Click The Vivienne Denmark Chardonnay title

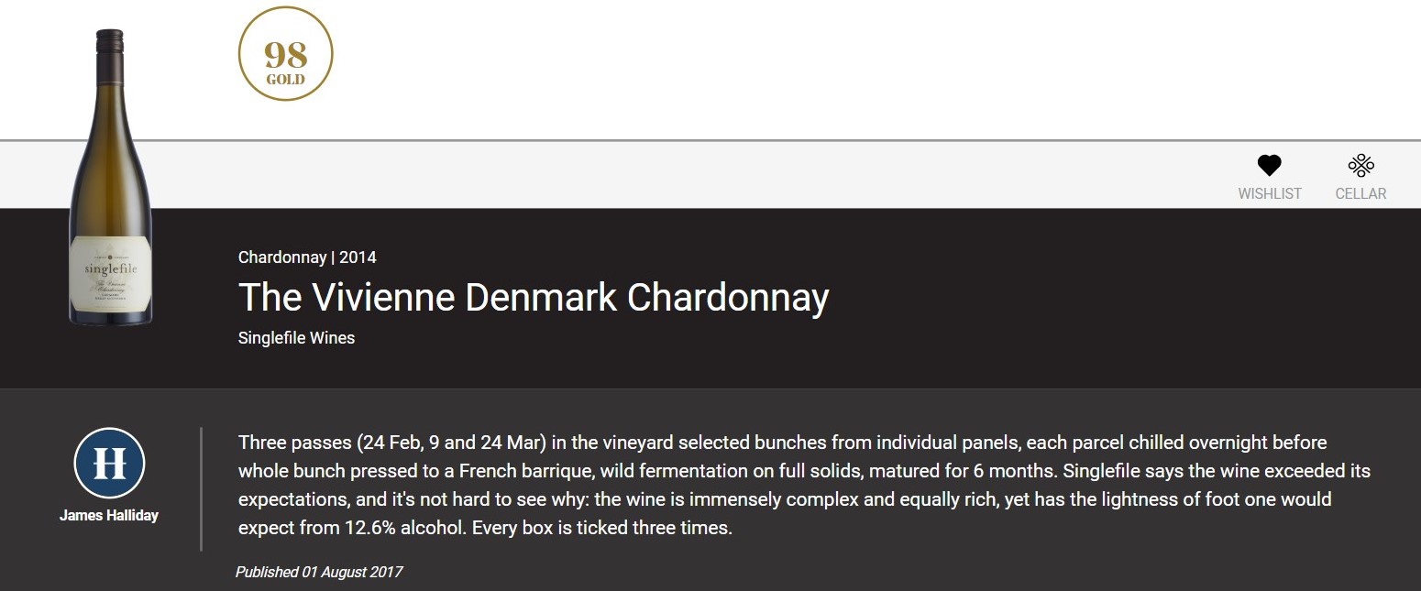click(534, 298)
